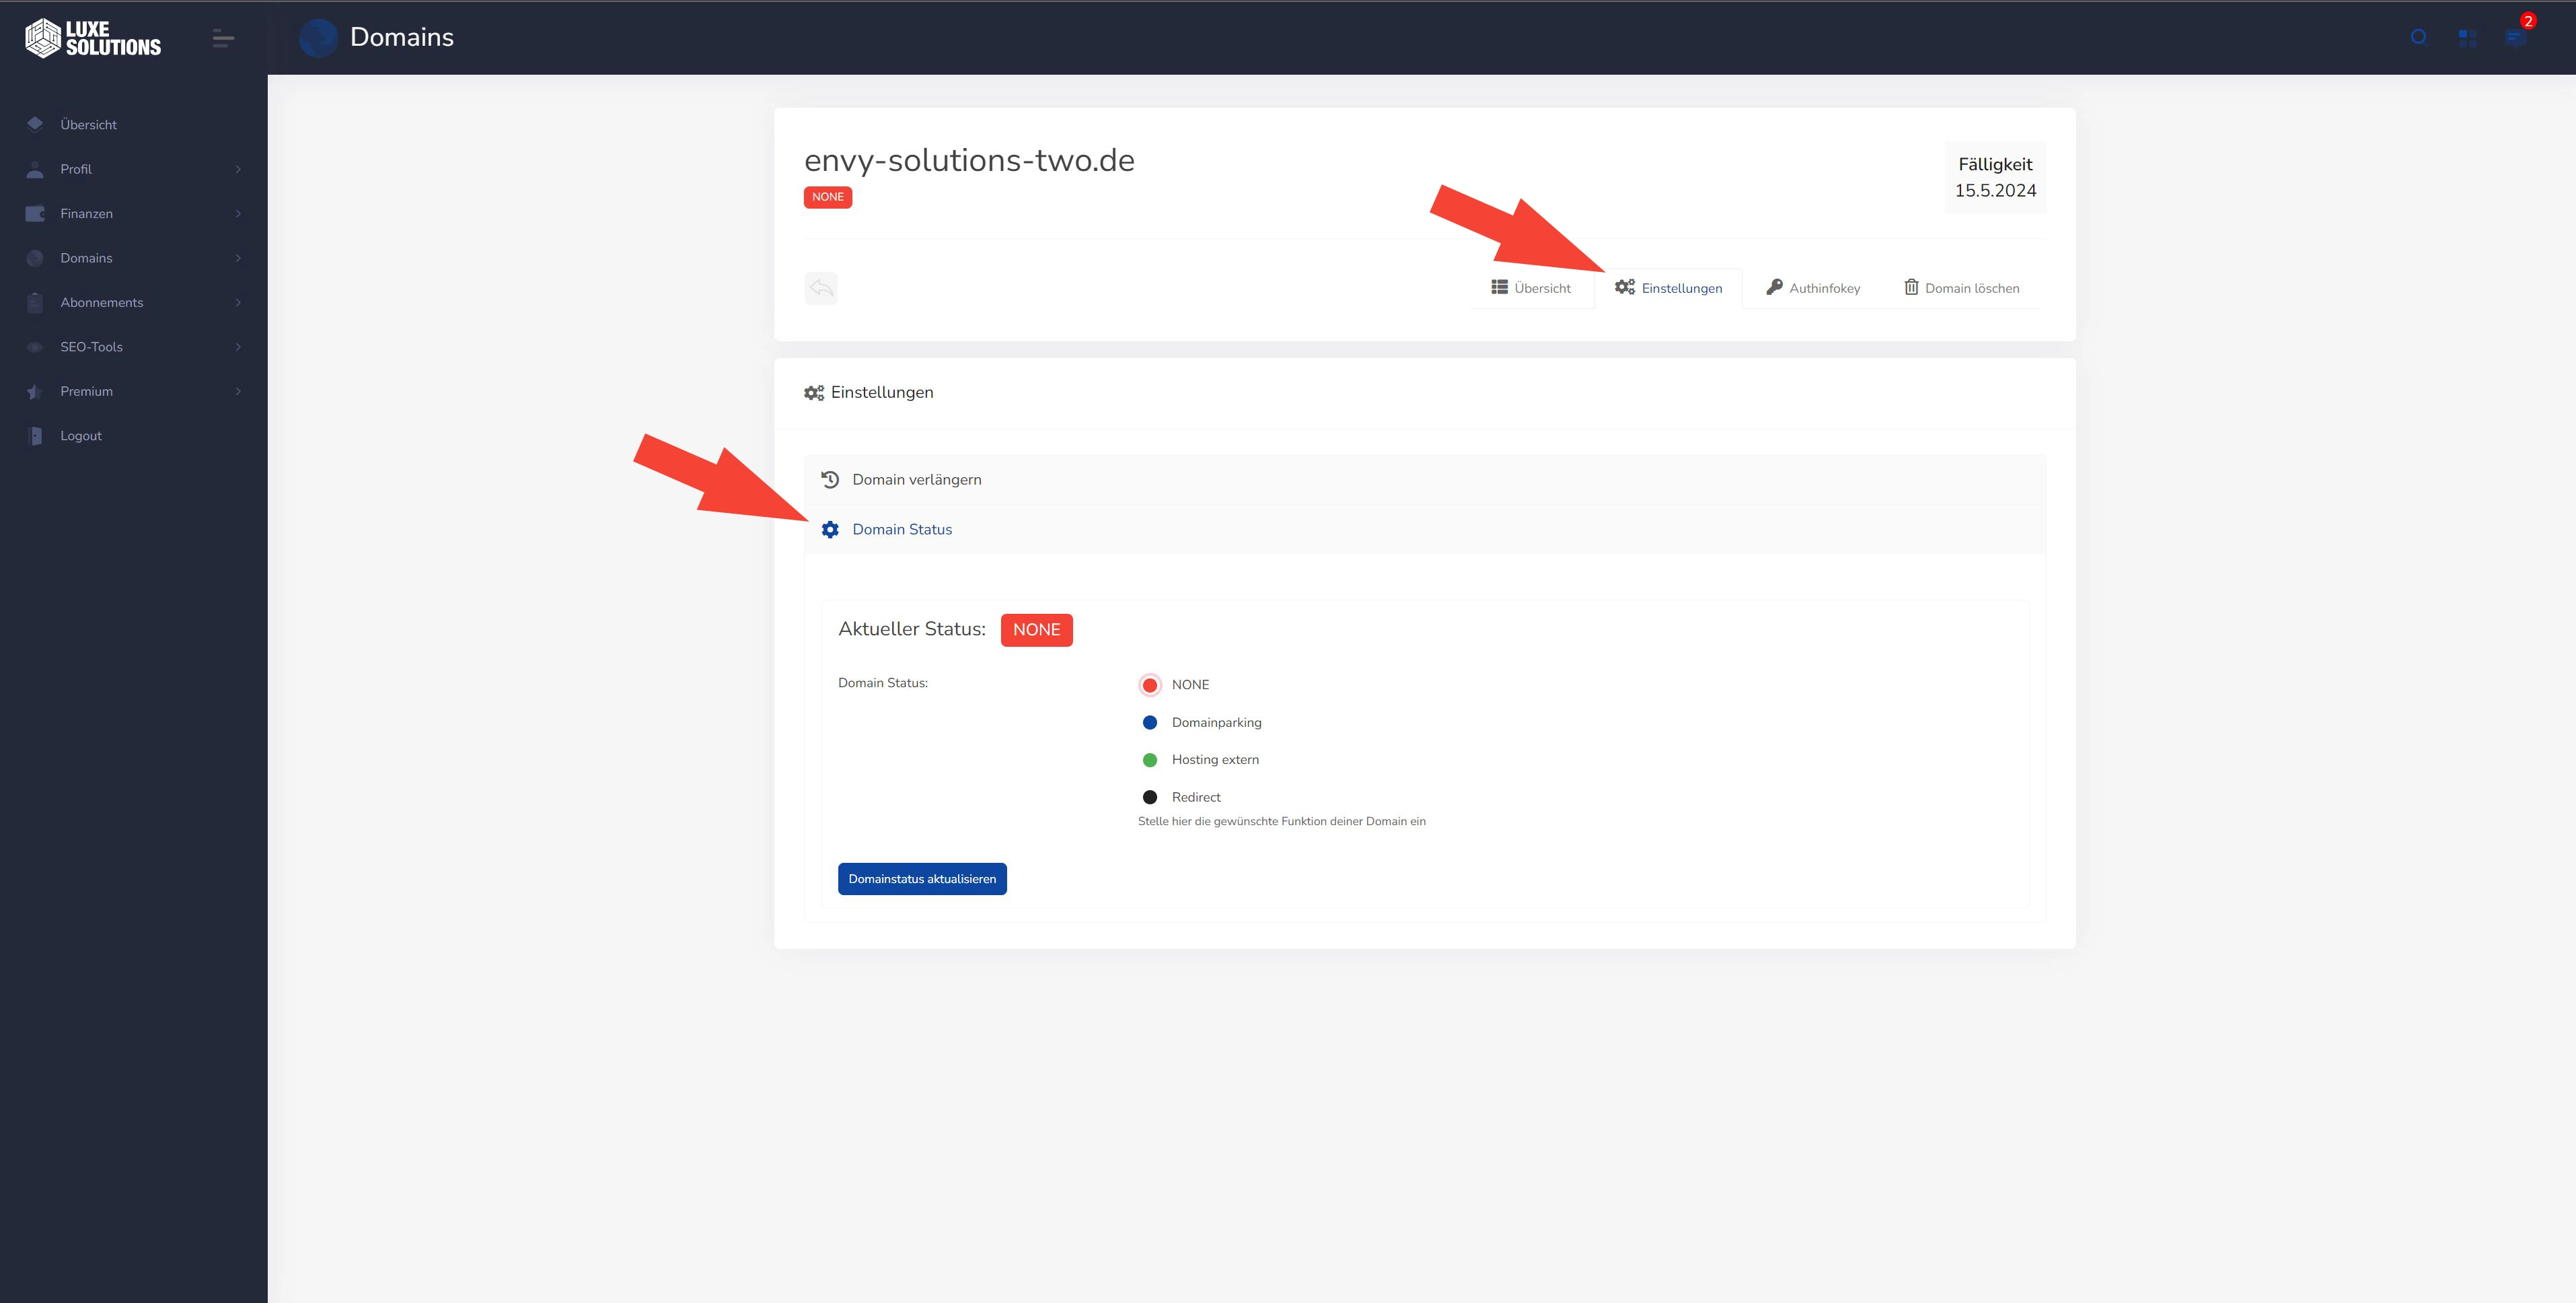Click the history clock icon beside Domain verlängern
Screen dimensions: 2576x1303
[830, 479]
